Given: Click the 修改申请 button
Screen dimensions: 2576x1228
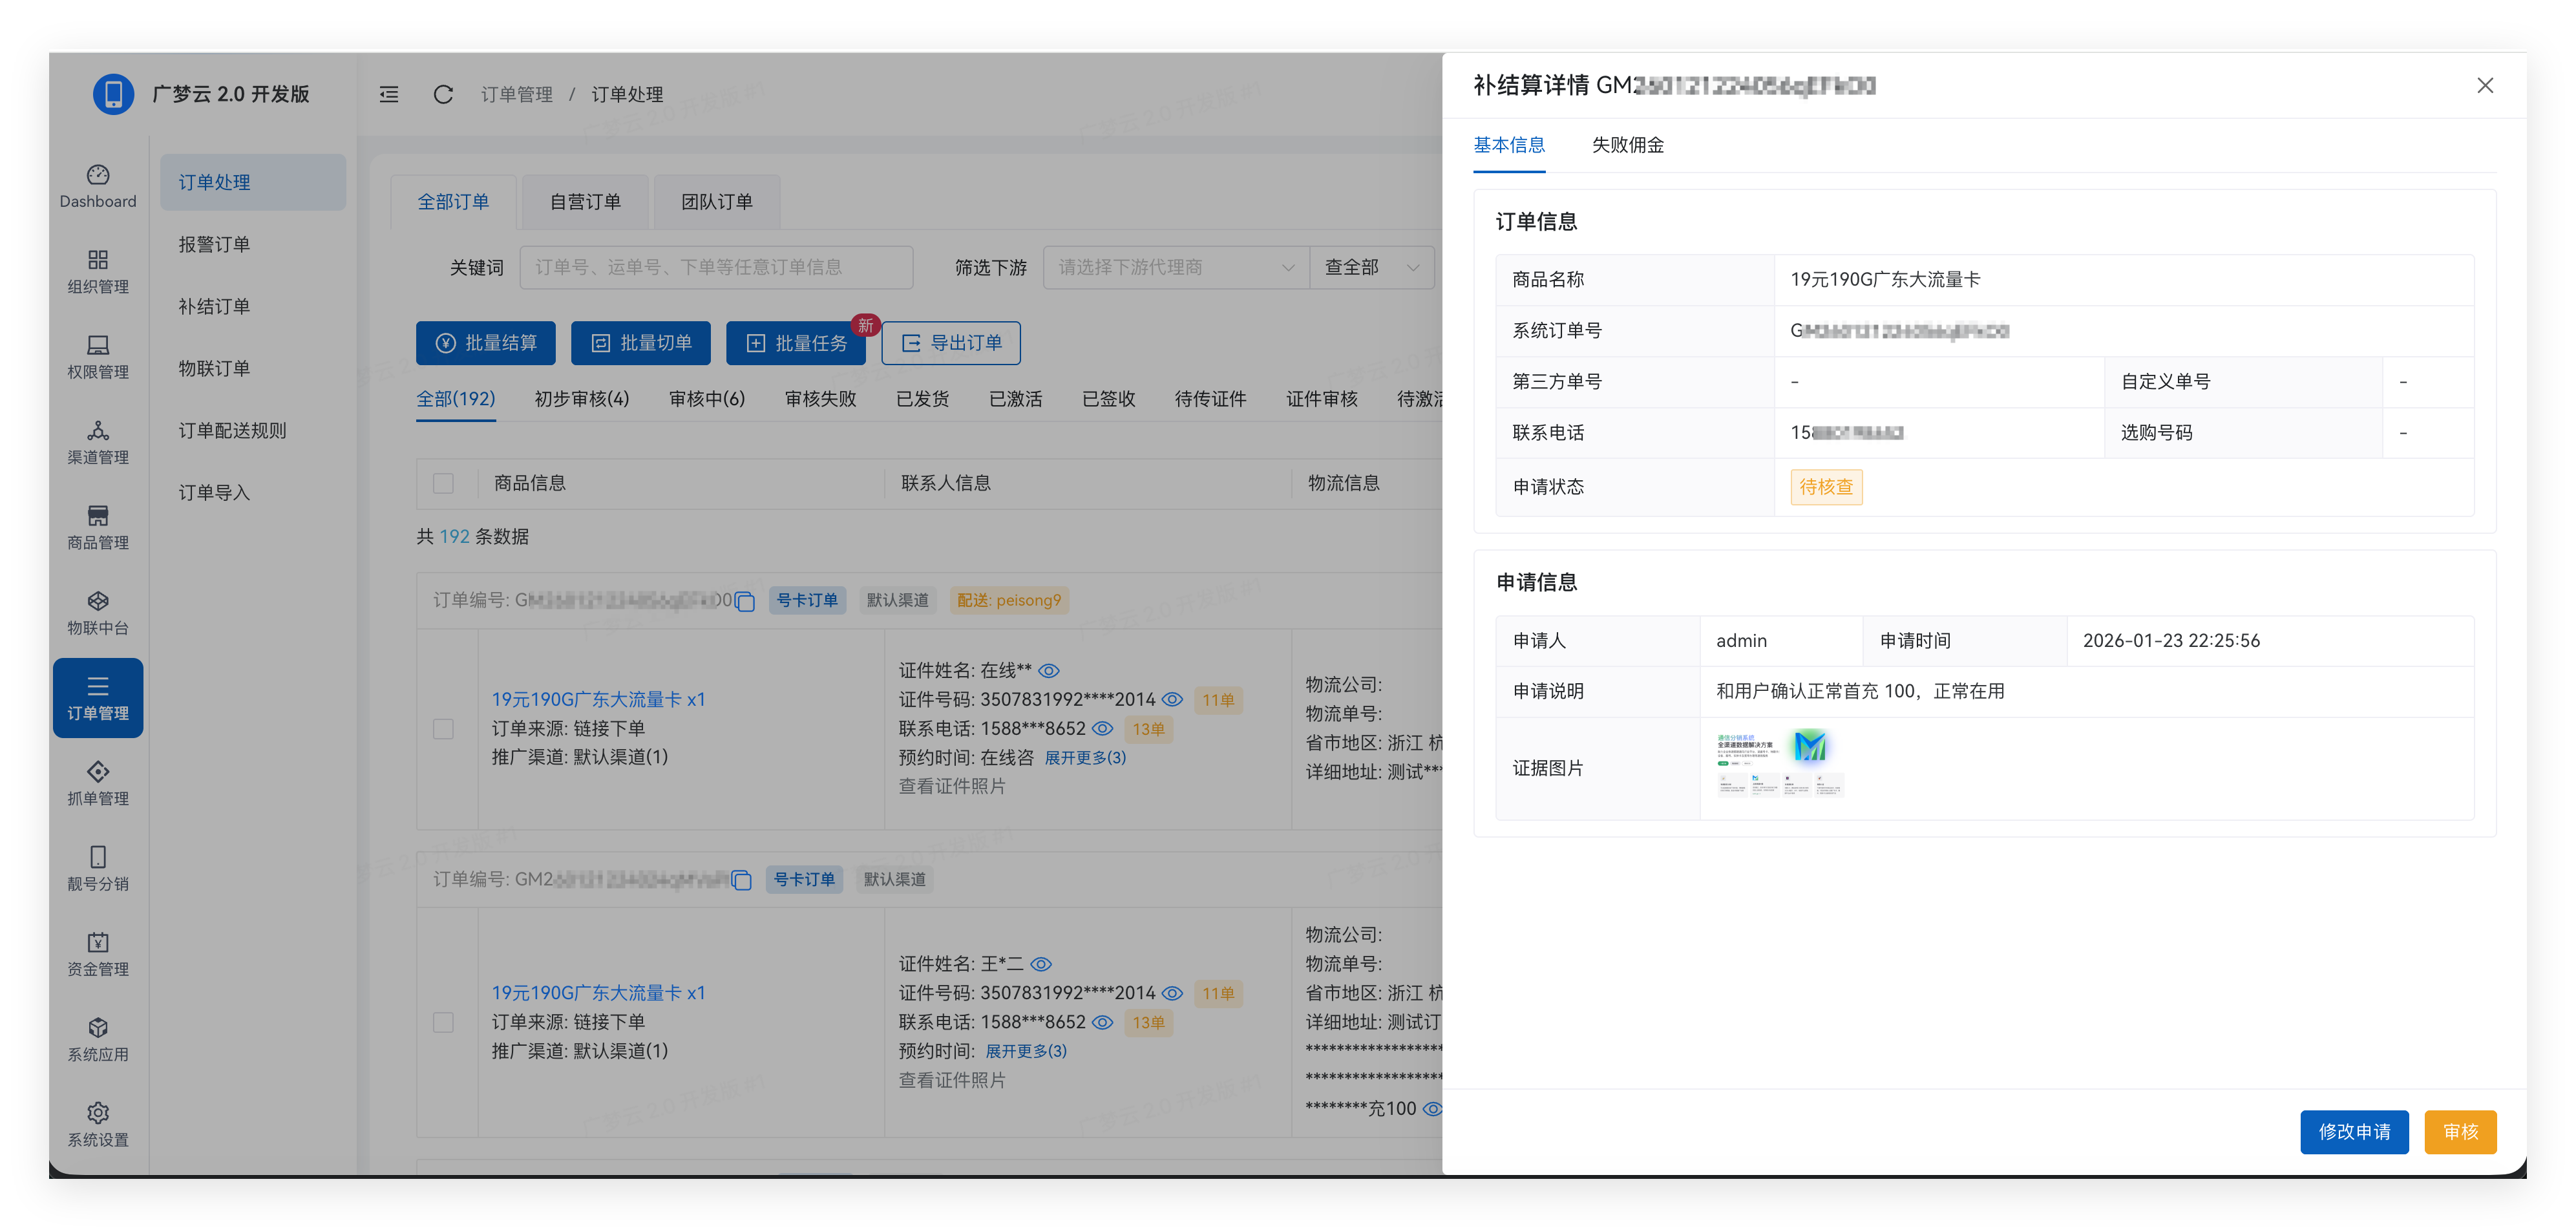Looking at the screenshot, I should pyautogui.click(x=2354, y=1132).
